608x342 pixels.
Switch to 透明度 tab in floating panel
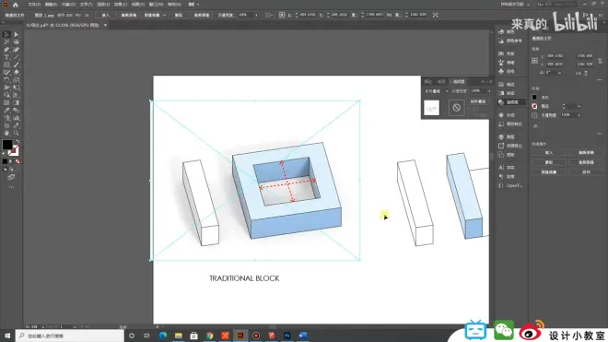coord(459,81)
